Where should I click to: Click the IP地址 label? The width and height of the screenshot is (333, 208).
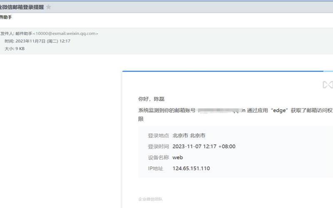tap(155, 168)
